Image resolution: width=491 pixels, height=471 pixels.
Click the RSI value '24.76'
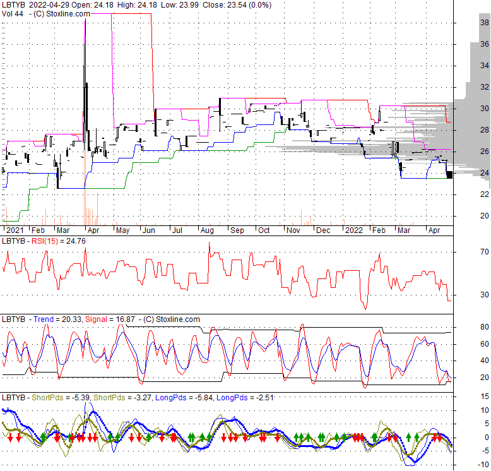click(x=76, y=241)
